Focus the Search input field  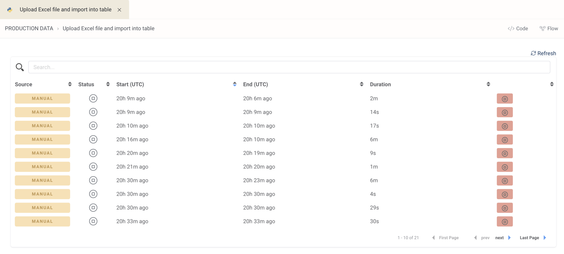point(289,67)
